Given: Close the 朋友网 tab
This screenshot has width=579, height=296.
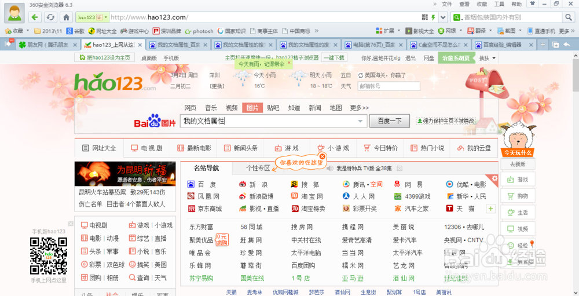Looking at the screenshot, I should pos(75,45).
